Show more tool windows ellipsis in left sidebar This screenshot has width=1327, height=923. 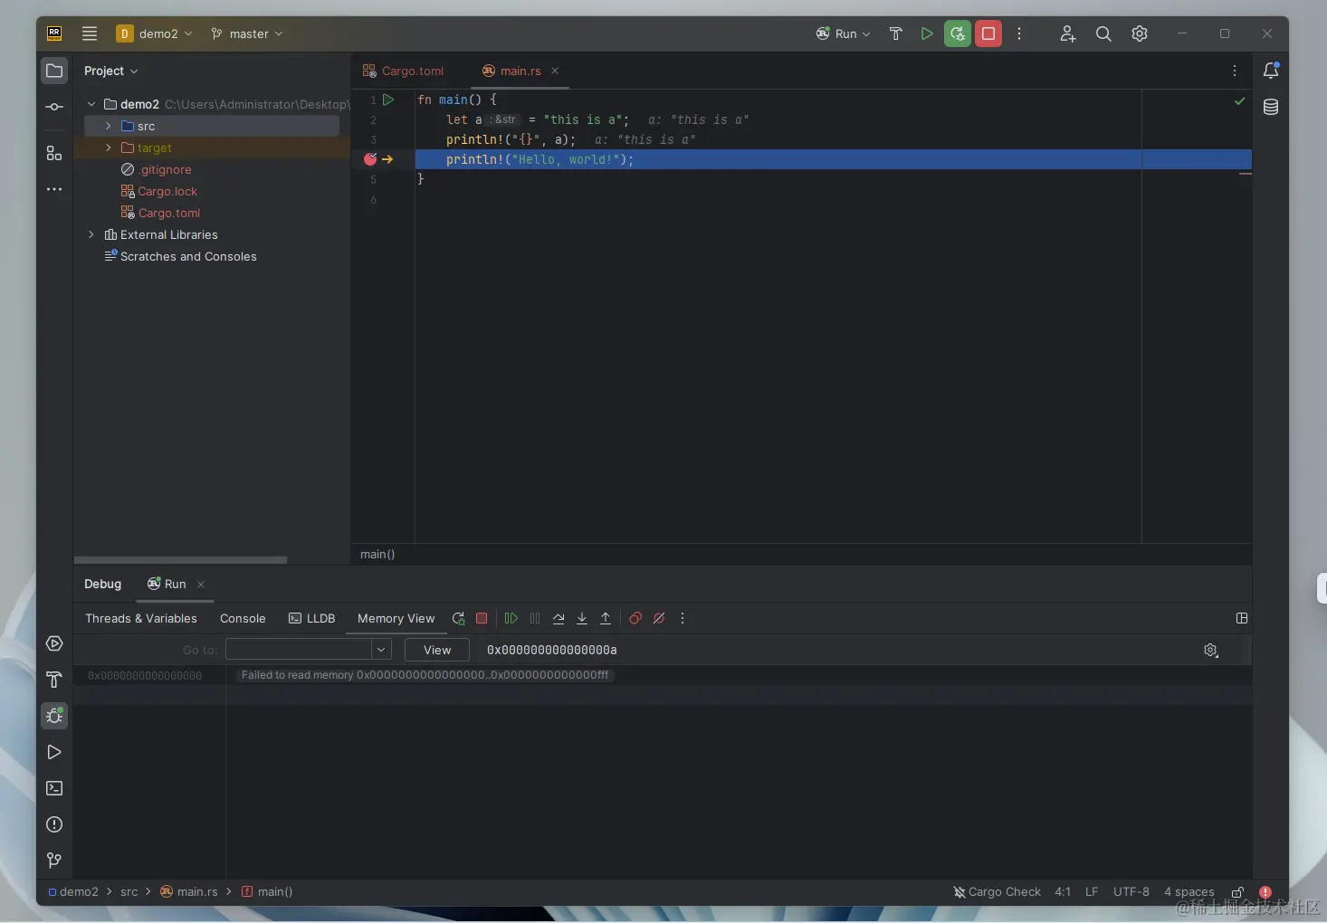click(x=54, y=189)
